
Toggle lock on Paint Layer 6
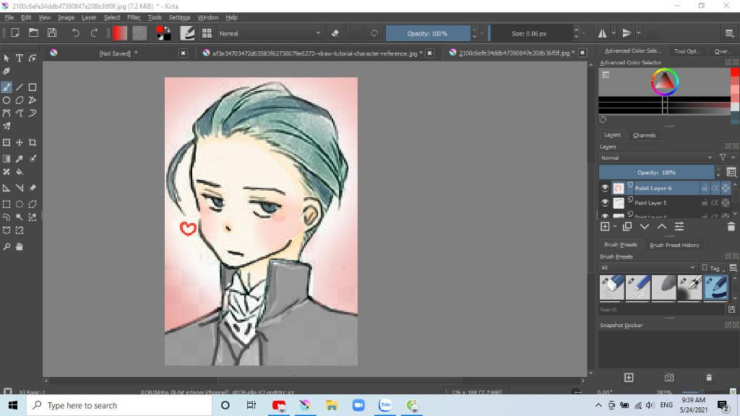(704, 188)
